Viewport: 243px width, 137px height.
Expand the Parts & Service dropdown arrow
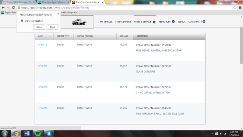click(154, 22)
